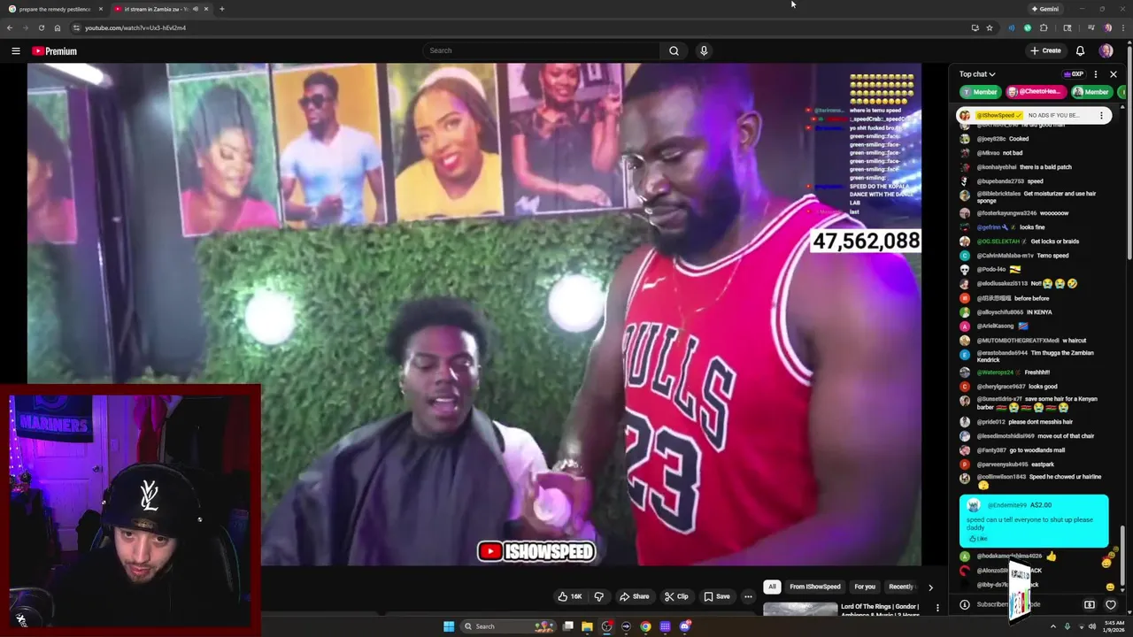Open Discord from the taskbar
The width and height of the screenshot is (1133, 637).
[684, 626]
